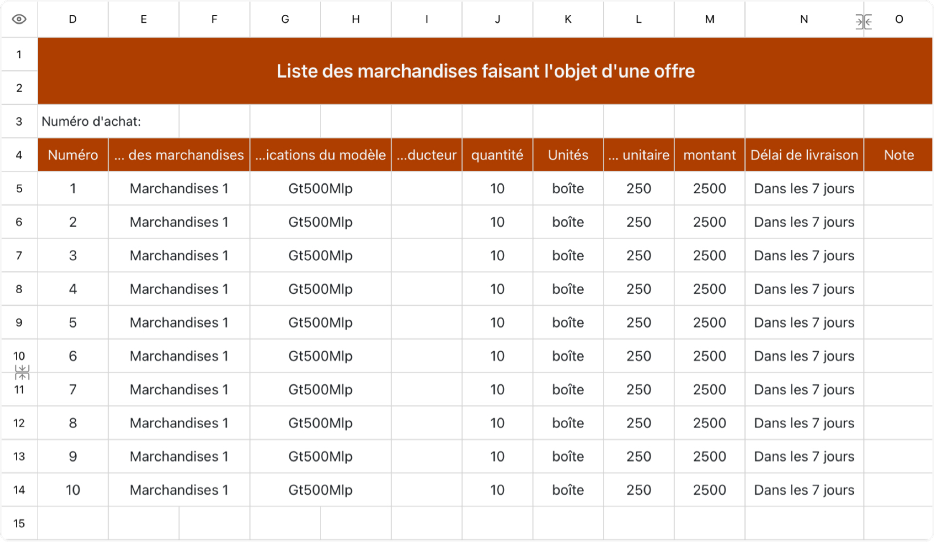
Task: Click the 'Numéro' column heading cell
Action: (73, 155)
